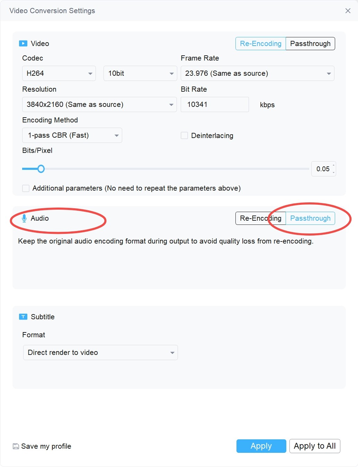Open the H264 codec dropdown
358x467 pixels.
(59, 73)
